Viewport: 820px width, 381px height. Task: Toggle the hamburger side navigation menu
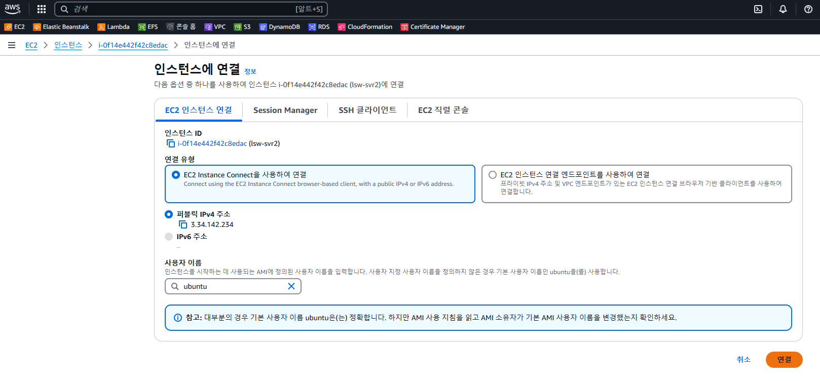pyautogui.click(x=12, y=45)
